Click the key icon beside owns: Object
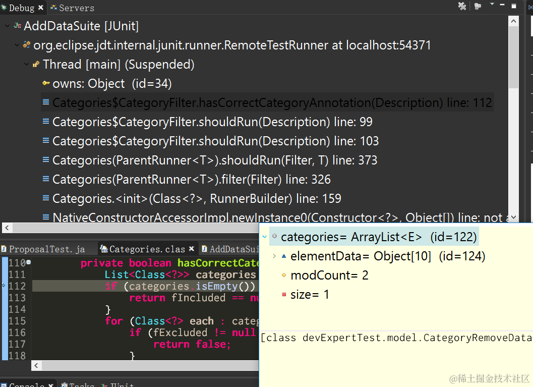 click(x=46, y=83)
